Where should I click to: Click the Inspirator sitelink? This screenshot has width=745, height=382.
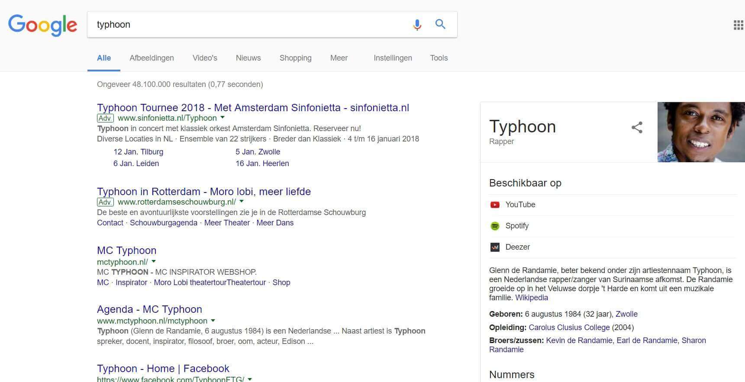pos(131,282)
